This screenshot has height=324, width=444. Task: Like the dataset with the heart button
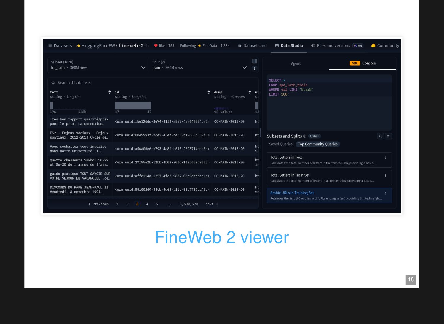coord(156,46)
